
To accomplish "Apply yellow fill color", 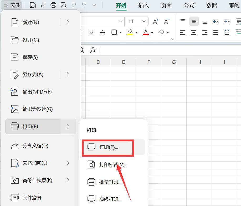I will [130, 32].
